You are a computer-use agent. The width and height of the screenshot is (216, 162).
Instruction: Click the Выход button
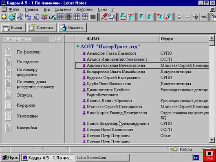pos(13,28)
